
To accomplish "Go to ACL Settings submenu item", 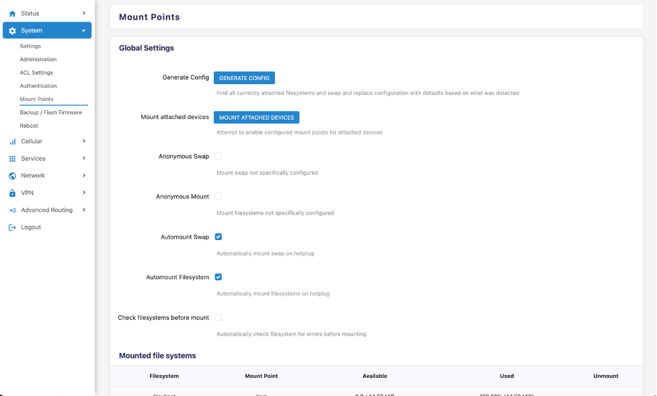I will click(x=36, y=73).
